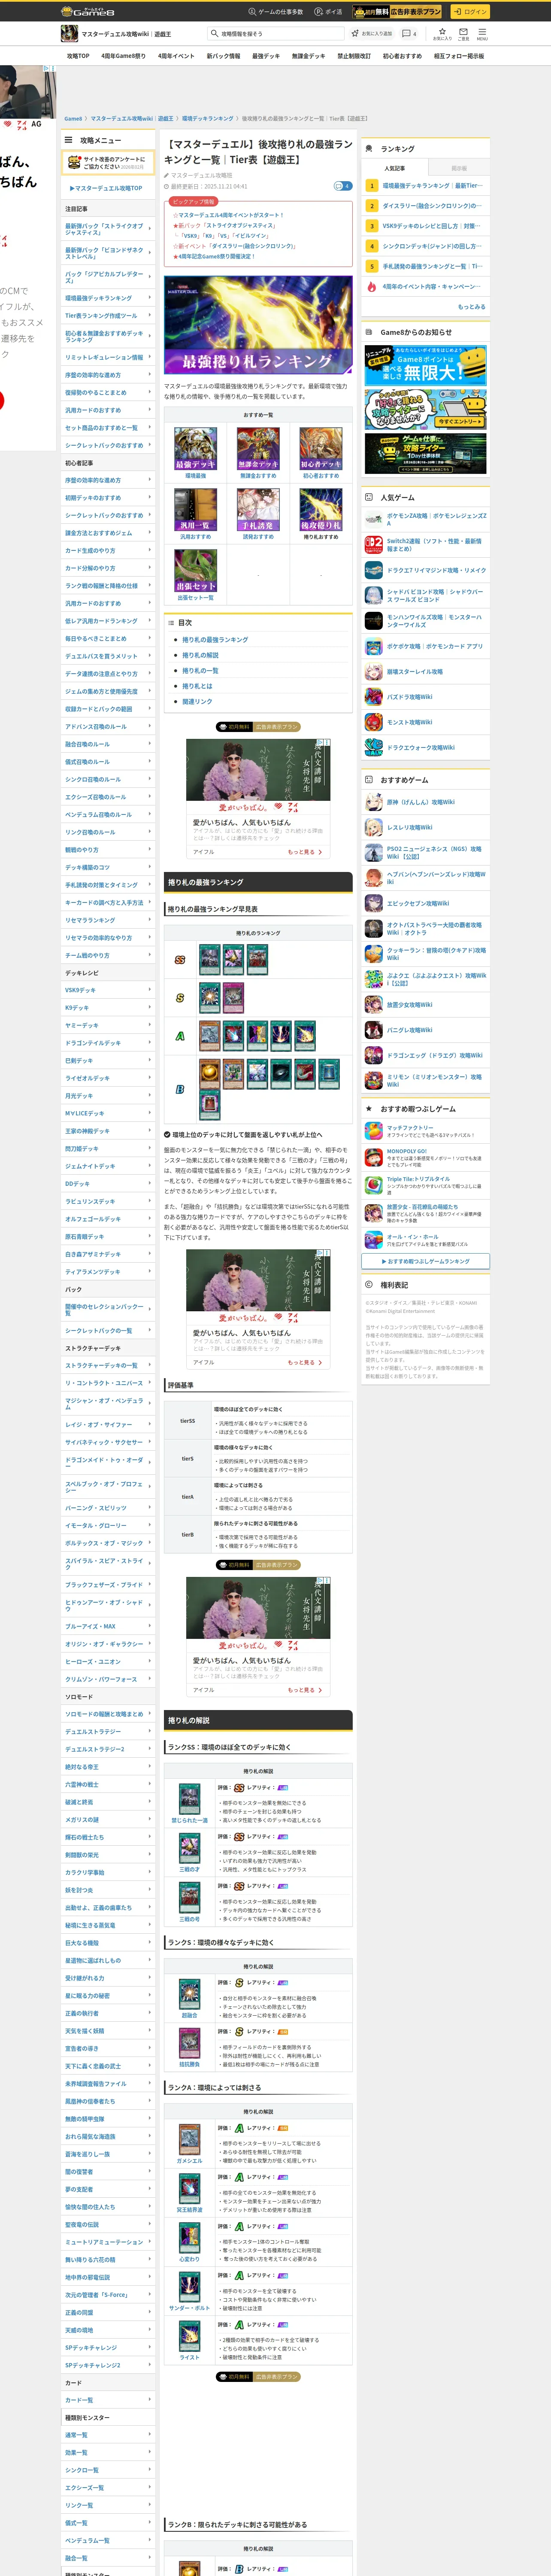Click the article comment count badge
Image resolution: width=551 pixels, height=2576 pixels.
(343, 186)
